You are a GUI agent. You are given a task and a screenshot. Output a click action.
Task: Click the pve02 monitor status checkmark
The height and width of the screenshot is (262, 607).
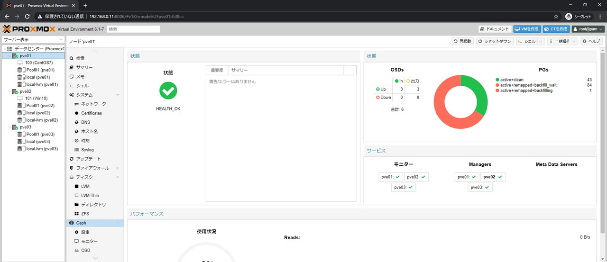[423, 177]
